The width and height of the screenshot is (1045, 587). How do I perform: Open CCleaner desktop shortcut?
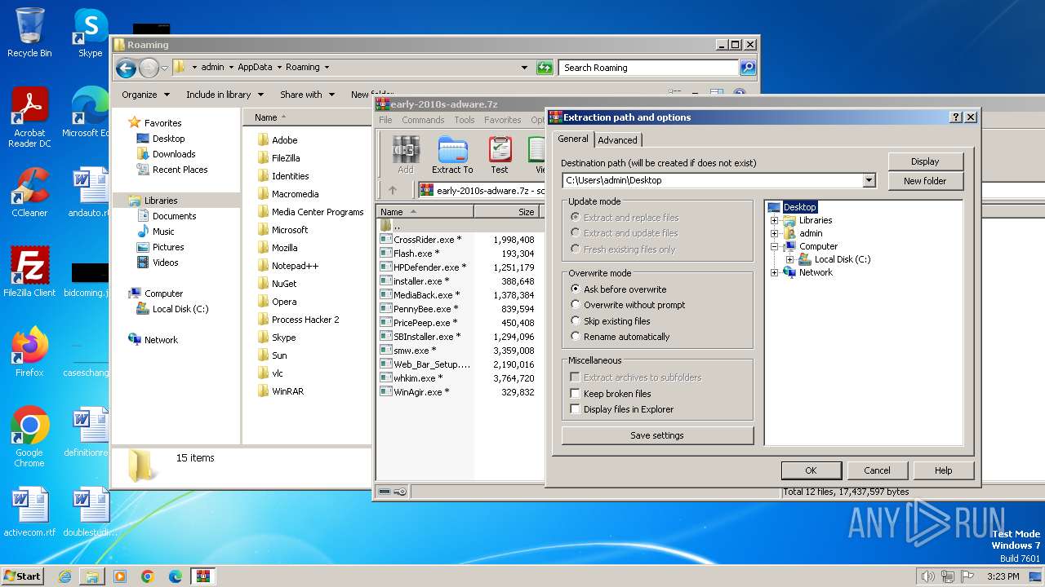coord(29,192)
